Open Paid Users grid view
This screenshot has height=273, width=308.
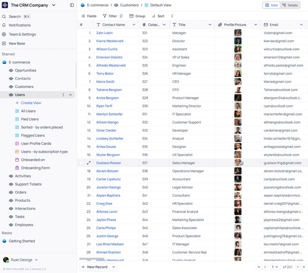30,119
